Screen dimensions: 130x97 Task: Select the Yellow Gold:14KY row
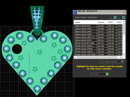tap(98, 32)
